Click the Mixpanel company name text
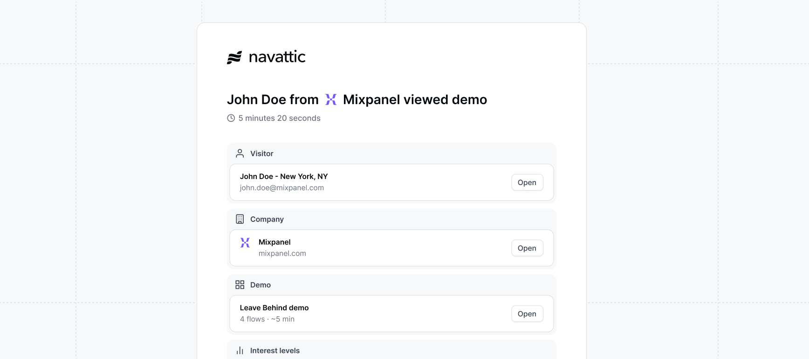This screenshot has height=359, width=809. pyautogui.click(x=274, y=242)
